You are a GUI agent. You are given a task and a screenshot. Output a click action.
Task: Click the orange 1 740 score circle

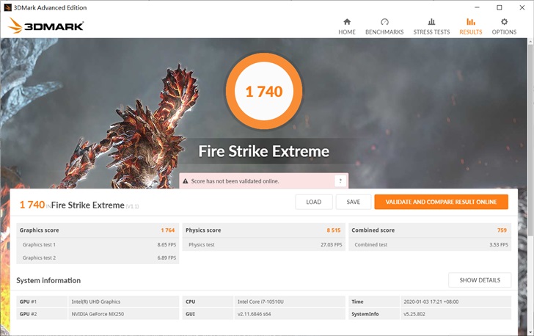pos(263,92)
